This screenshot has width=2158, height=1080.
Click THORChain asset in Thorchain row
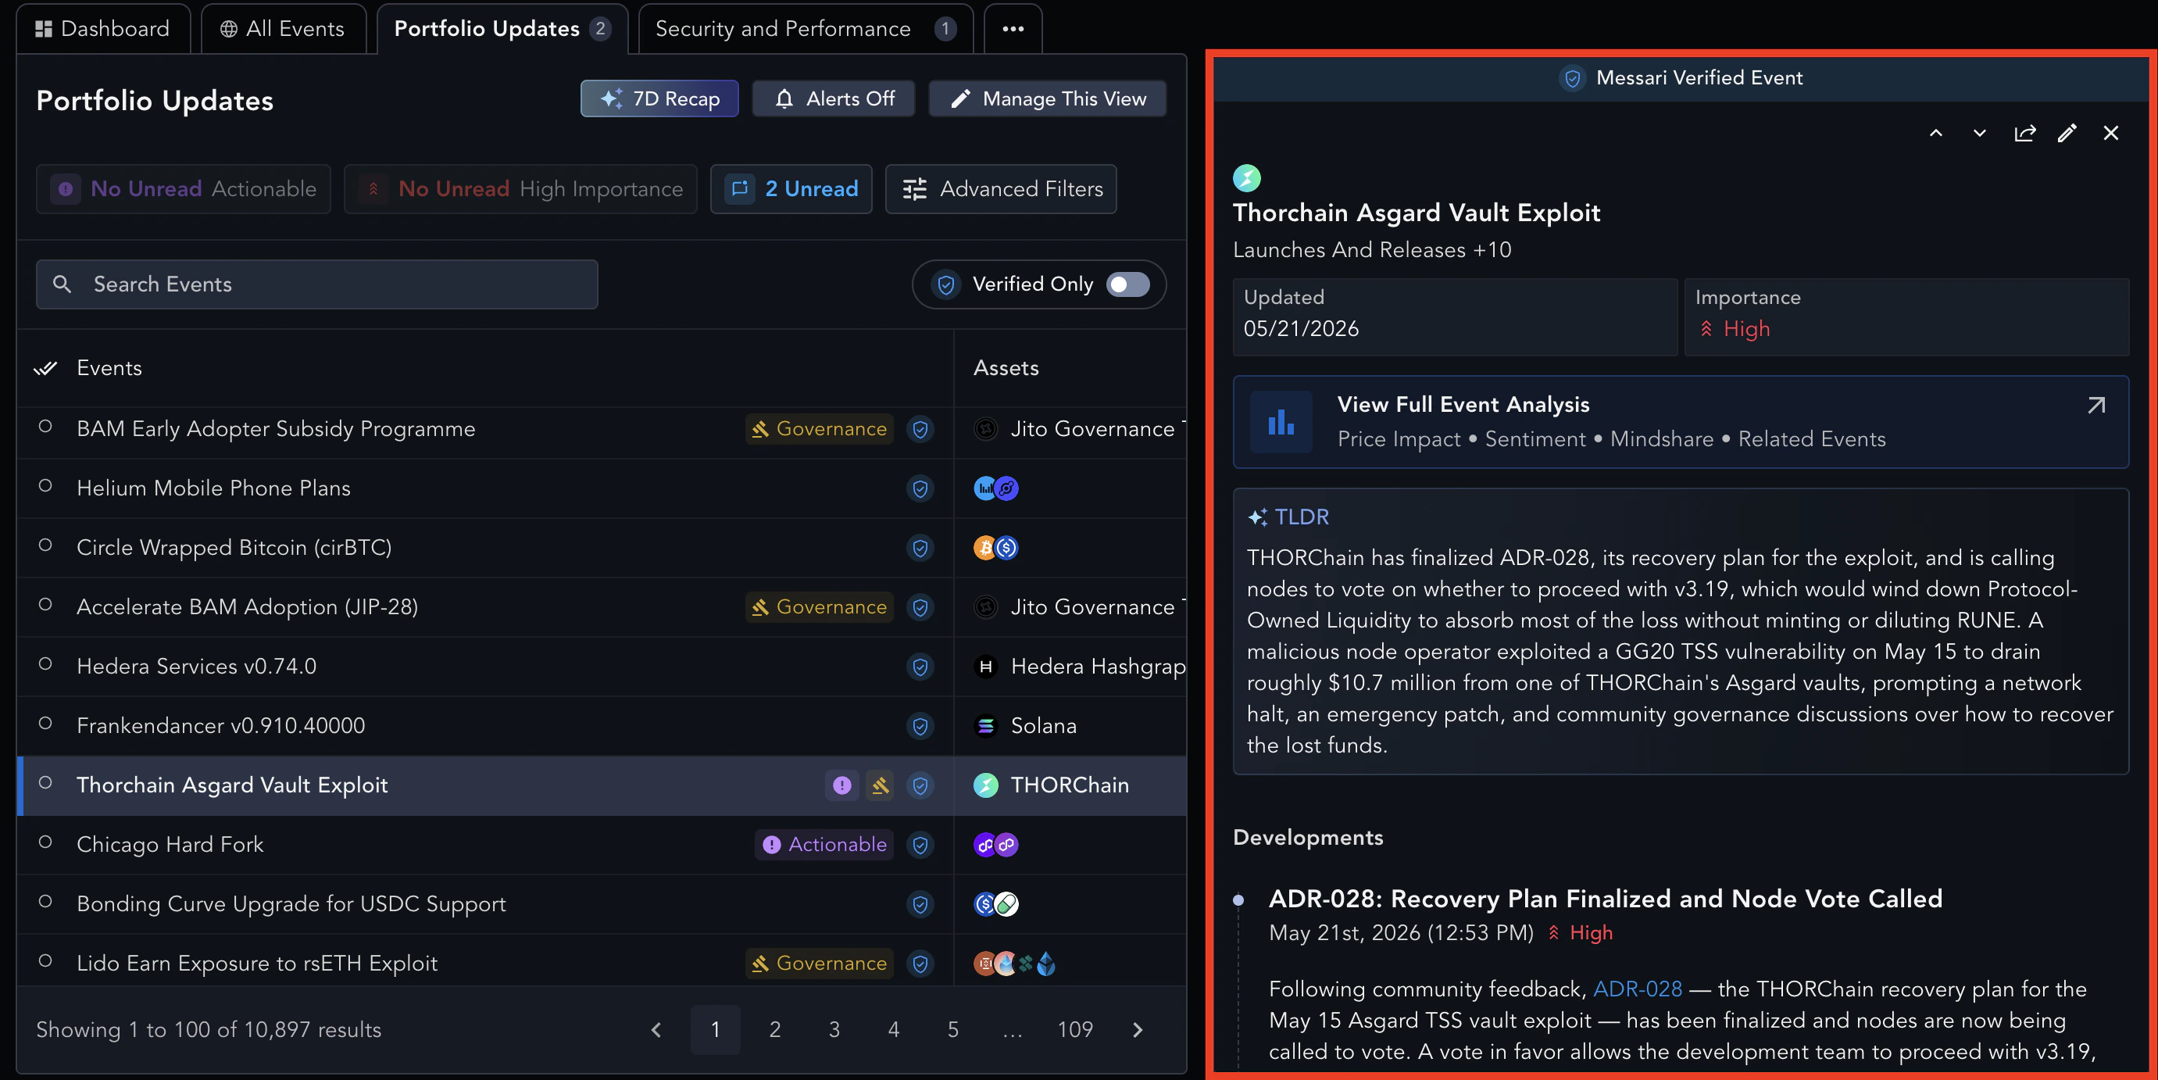tap(1052, 786)
